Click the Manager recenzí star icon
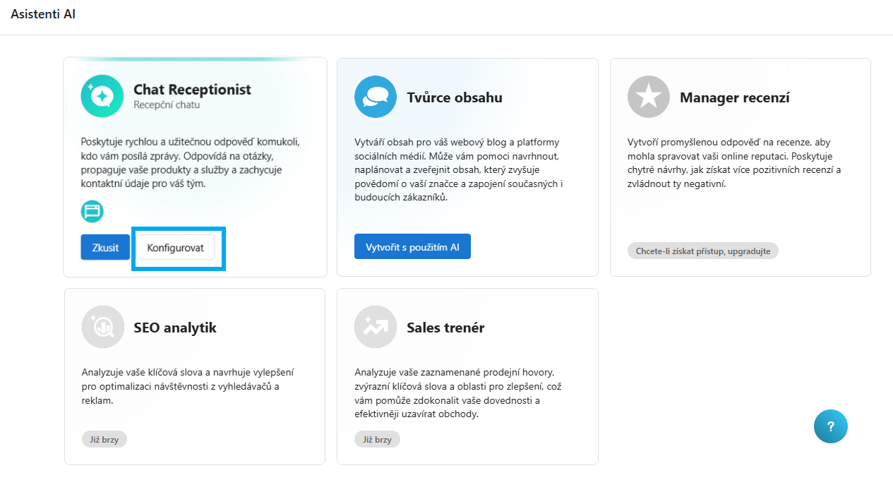 [649, 97]
